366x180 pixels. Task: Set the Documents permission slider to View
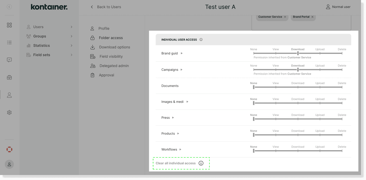[x=275, y=87]
